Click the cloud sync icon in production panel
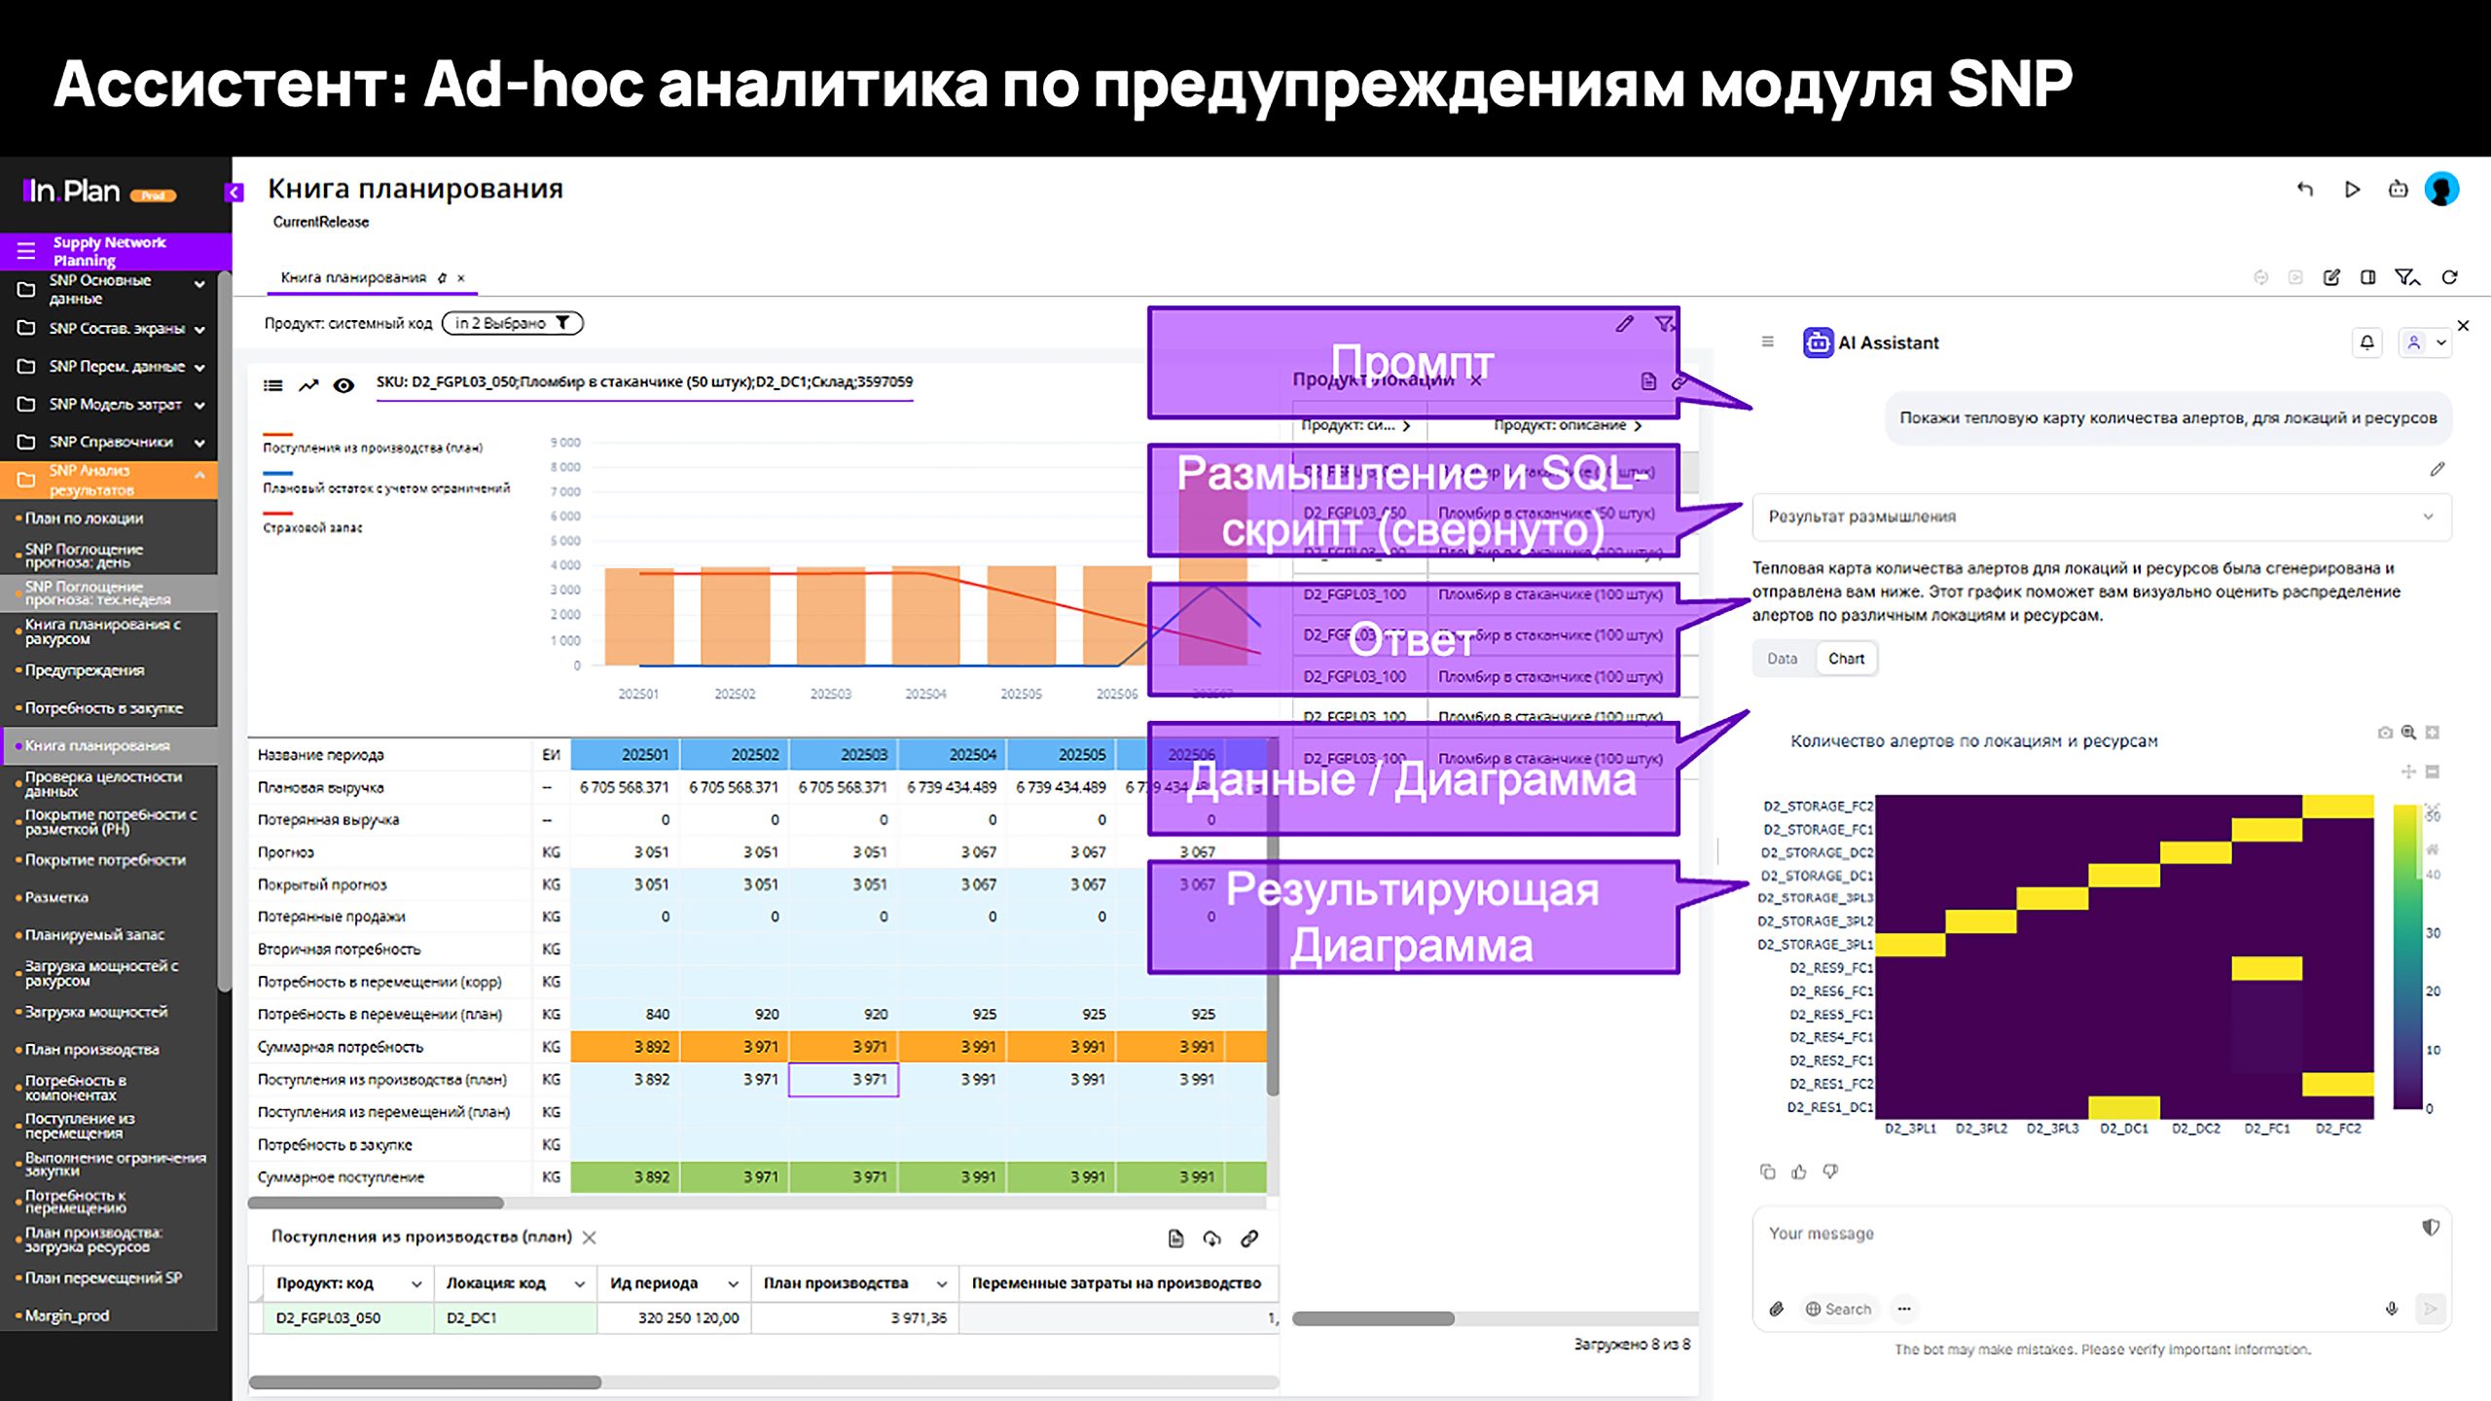Image resolution: width=2491 pixels, height=1401 pixels. coord(1211,1239)
